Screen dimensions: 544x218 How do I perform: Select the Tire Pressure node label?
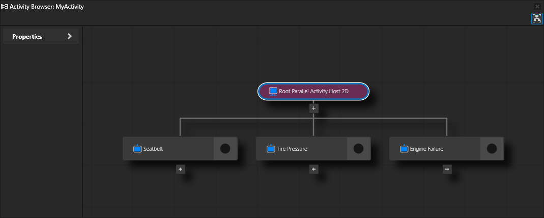point(292,149)
